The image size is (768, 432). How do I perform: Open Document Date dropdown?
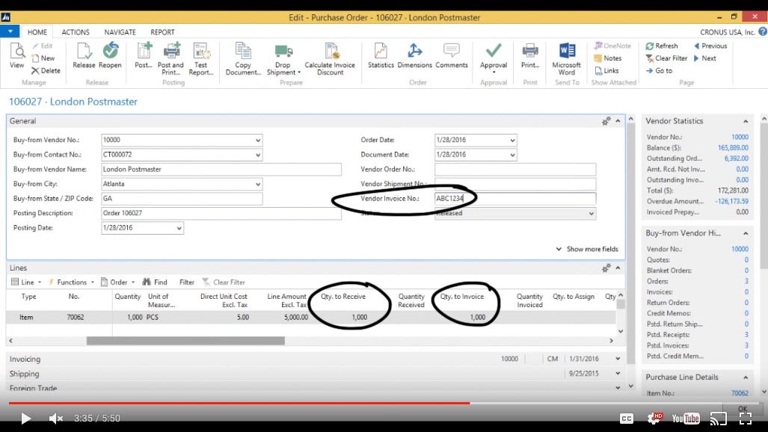(512, 155)
